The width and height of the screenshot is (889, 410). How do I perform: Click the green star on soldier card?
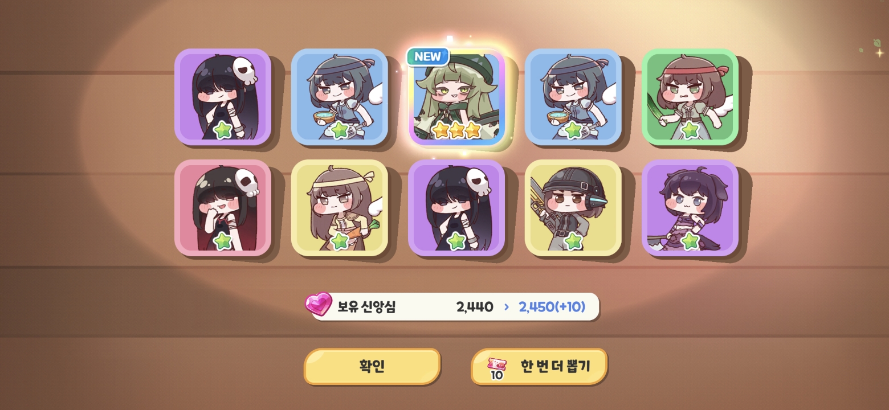tap(573, 241)
